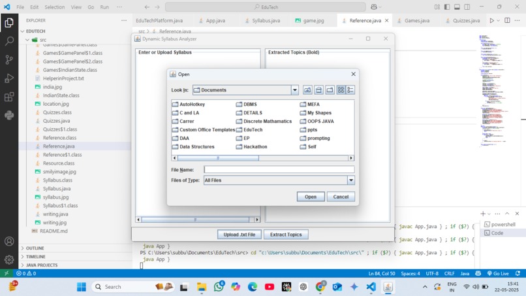Open the Go menu
Screen dimensions: 526x296
(91, 7)
